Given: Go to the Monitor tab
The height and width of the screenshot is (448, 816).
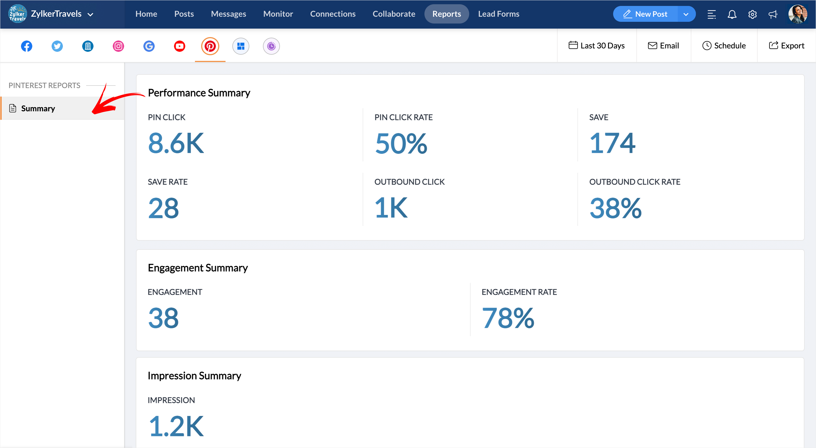Looking at the screenshot, I should coord(278,14).
